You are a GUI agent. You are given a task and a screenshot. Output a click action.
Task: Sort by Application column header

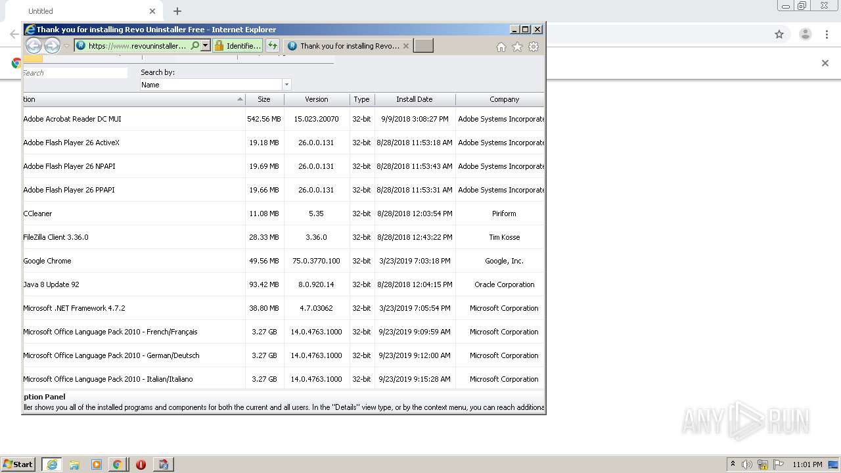134,99
